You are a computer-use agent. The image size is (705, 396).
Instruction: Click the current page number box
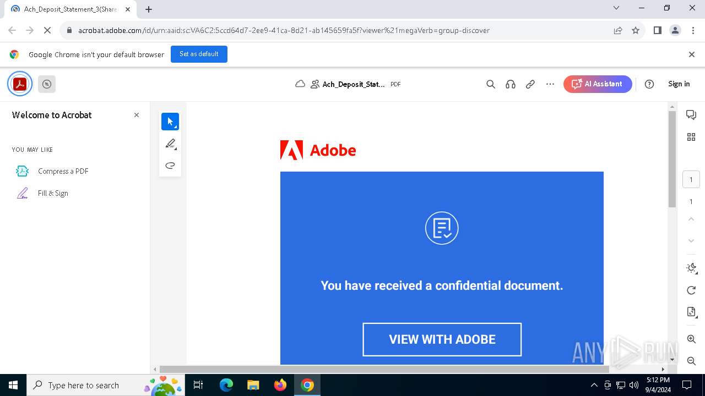[691, 180]
